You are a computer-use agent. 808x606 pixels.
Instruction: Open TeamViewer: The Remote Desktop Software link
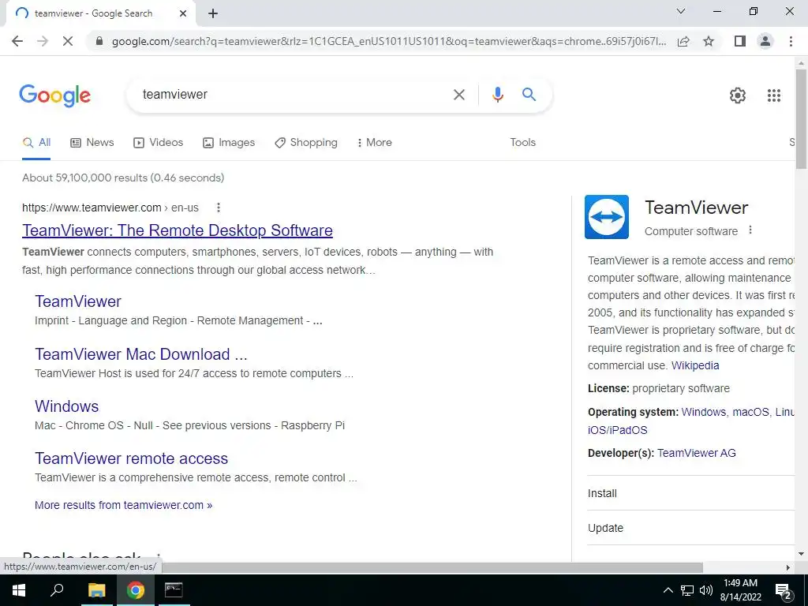[x=178, y=230]
